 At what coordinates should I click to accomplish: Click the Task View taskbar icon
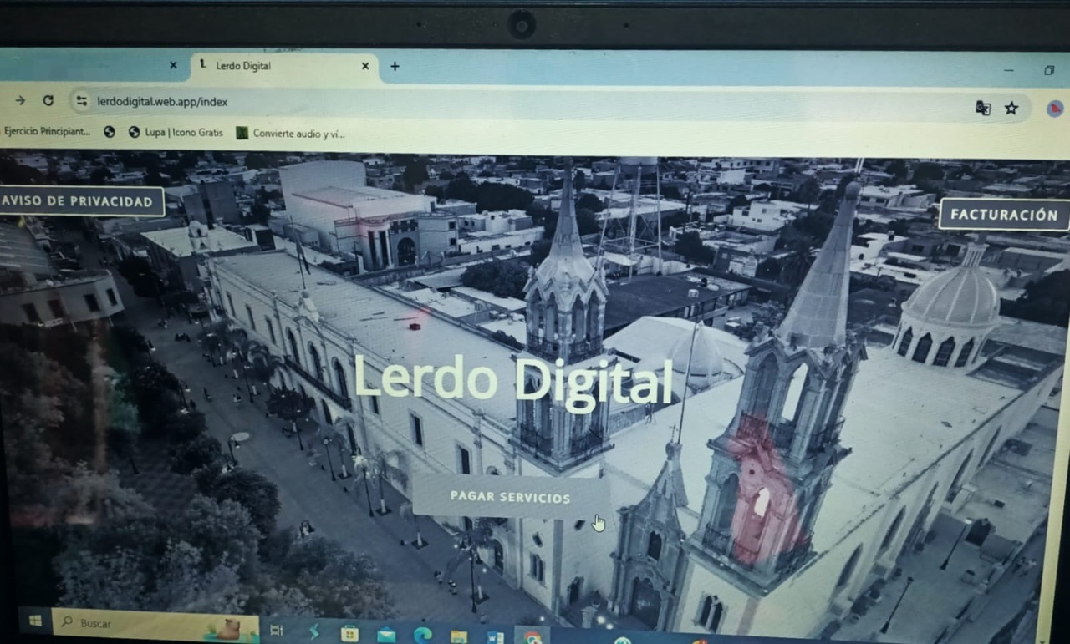[x=276, y=631]
